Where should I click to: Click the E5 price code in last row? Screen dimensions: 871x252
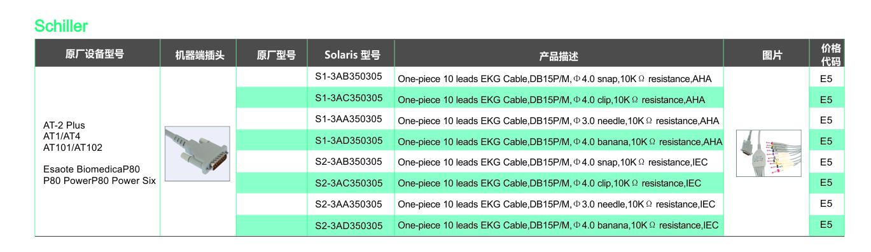(x=826, y=225)
